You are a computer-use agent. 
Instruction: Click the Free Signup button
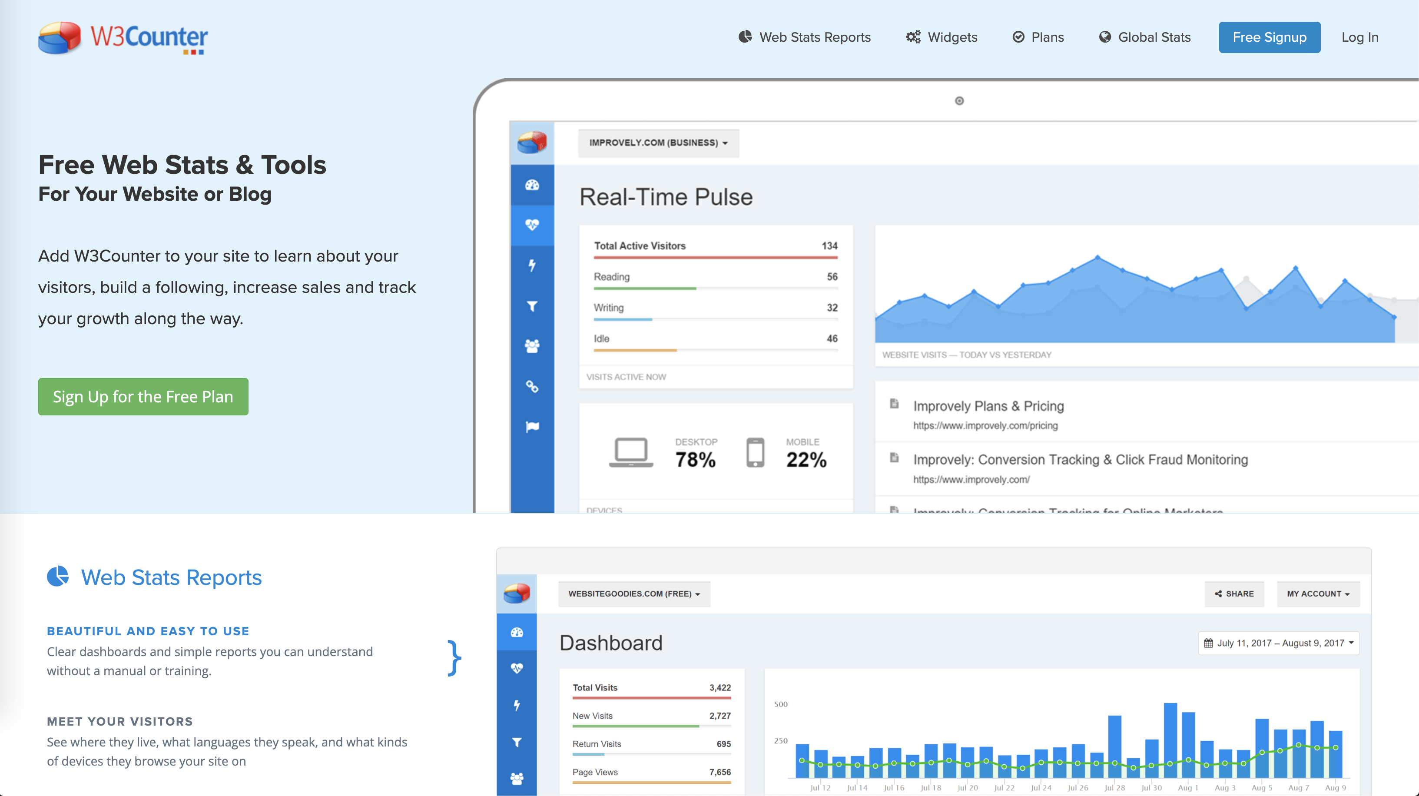[x=1269, y=37]
